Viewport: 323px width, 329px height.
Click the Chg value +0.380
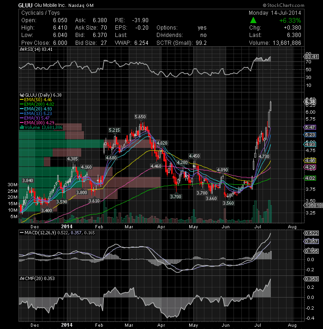(293, 28)
